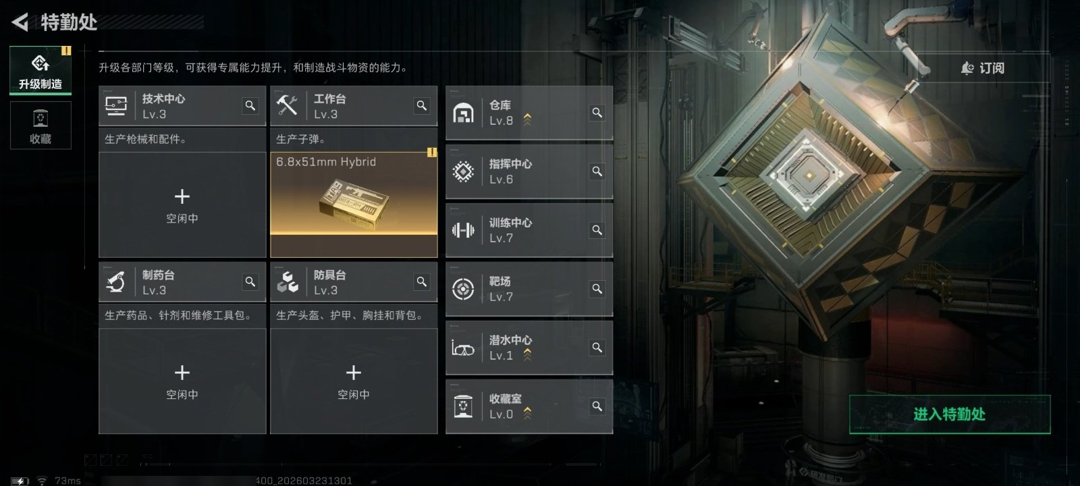
Task: Click the 防具台 magnifier icon
Action: click(x=422, y=282)
